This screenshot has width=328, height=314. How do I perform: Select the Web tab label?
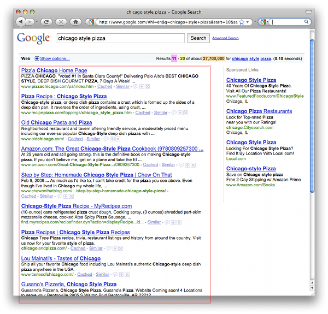pyautogui.click(x=25, y=58)
